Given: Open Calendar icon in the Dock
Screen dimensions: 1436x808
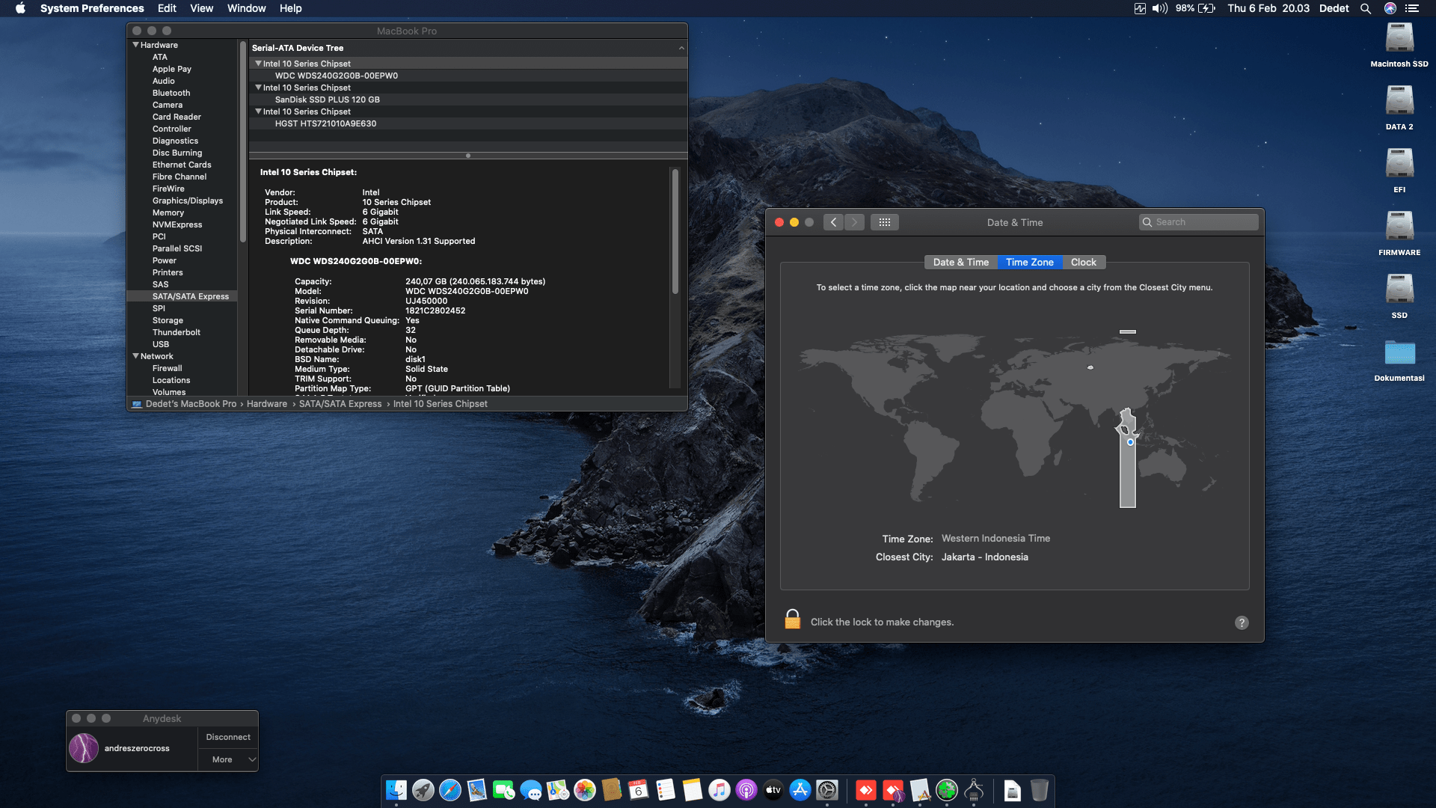Looking at the screenshot, I should coord(639,790).
